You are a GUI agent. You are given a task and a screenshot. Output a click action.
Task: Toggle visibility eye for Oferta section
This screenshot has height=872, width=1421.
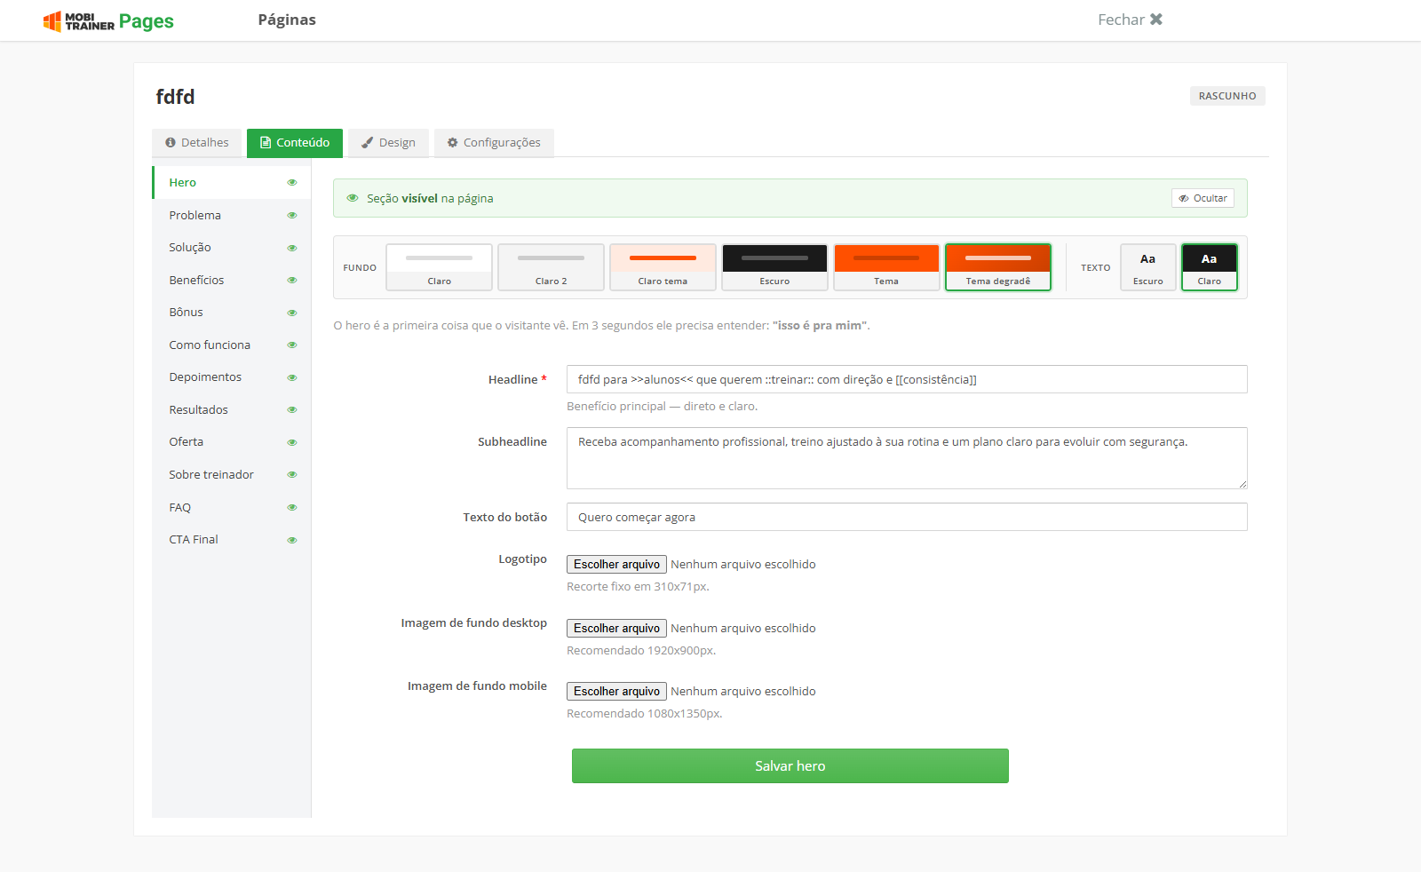[292, 442]
